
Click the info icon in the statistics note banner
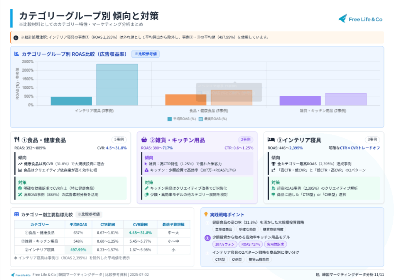[x=16, y=38]
